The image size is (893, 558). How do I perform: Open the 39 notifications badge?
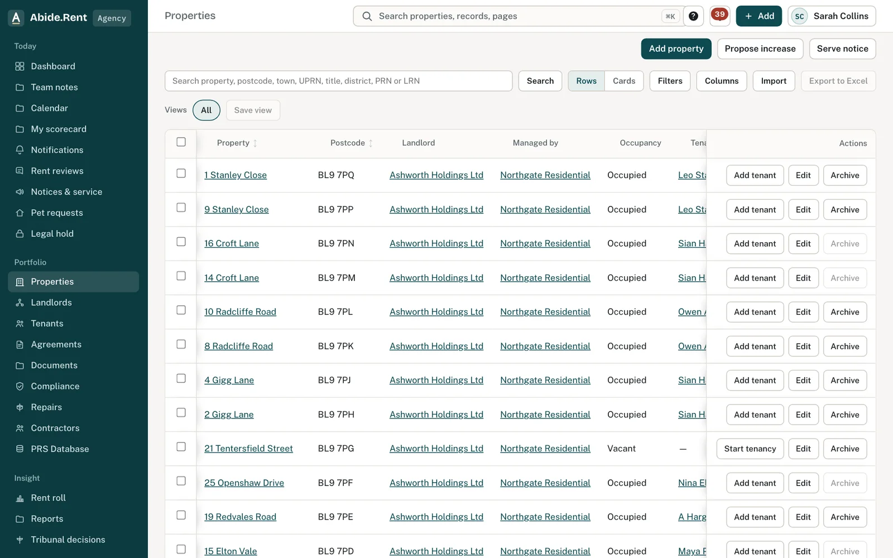719,16
